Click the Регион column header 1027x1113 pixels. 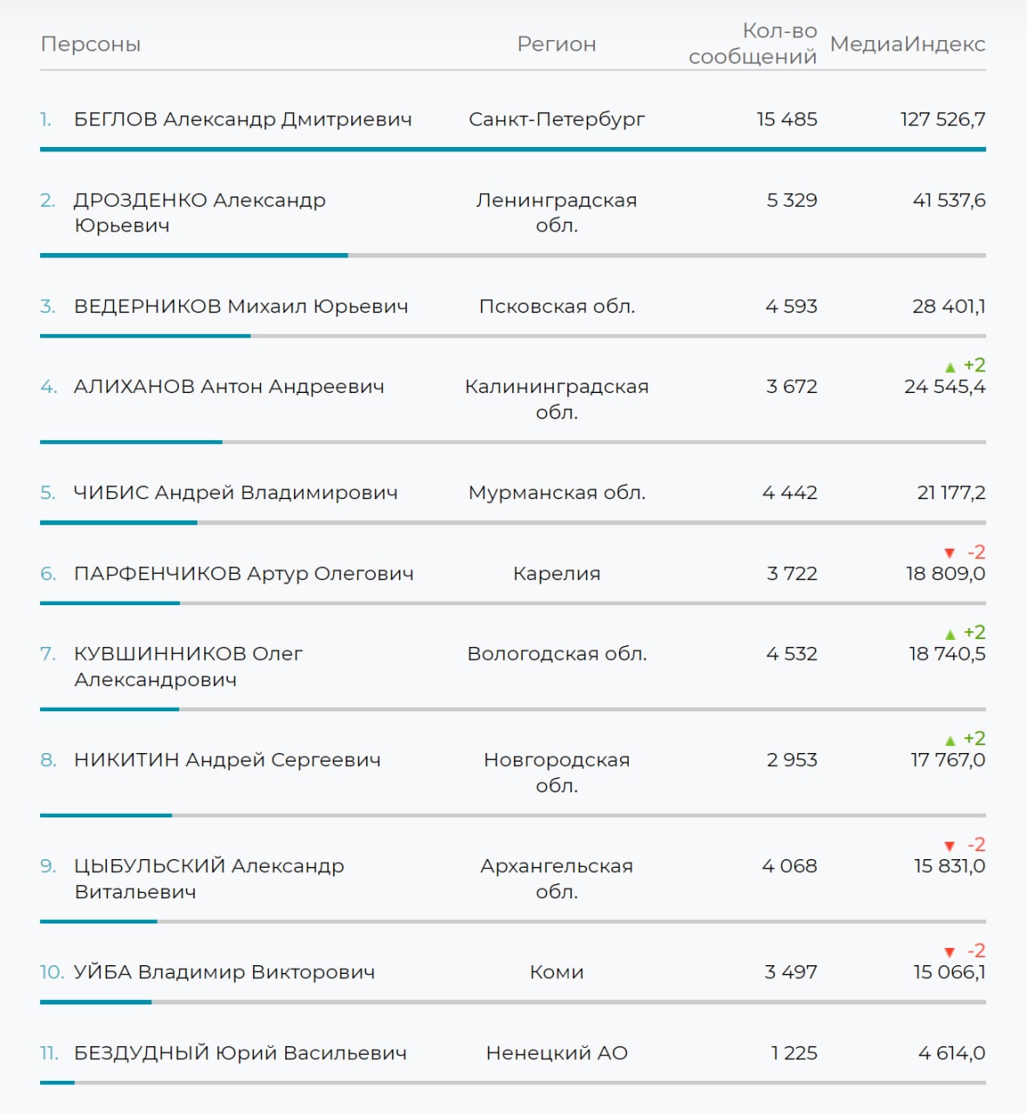[557, 44]
